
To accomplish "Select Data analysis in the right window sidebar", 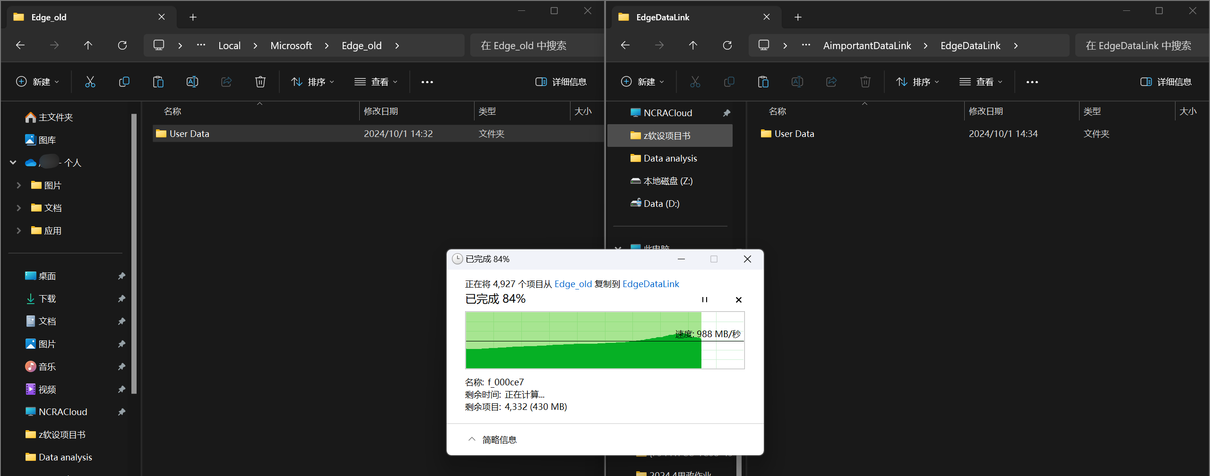I will point(670,158).
